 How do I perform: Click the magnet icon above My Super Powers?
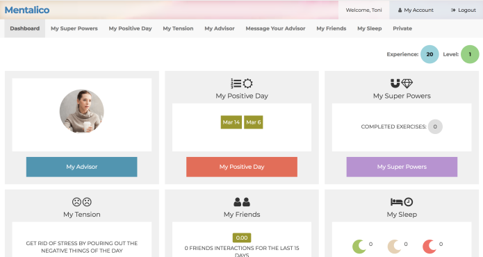(395, 83)
